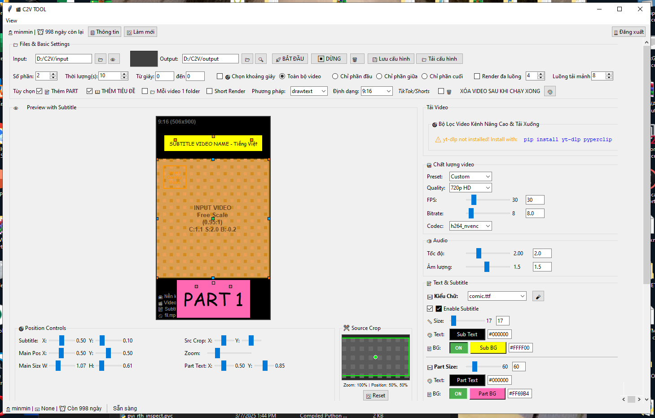Click the magnifier icon beside Output

pyautogui.click(x=260, y=59)
